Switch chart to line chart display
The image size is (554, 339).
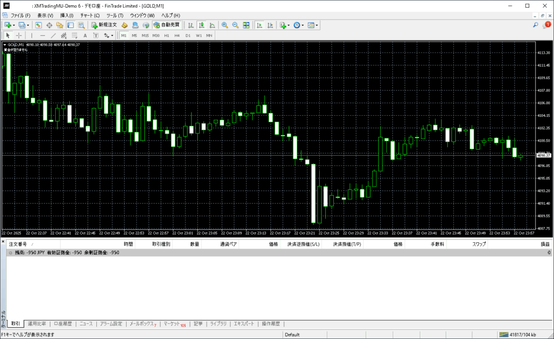[x=212, y=25]
